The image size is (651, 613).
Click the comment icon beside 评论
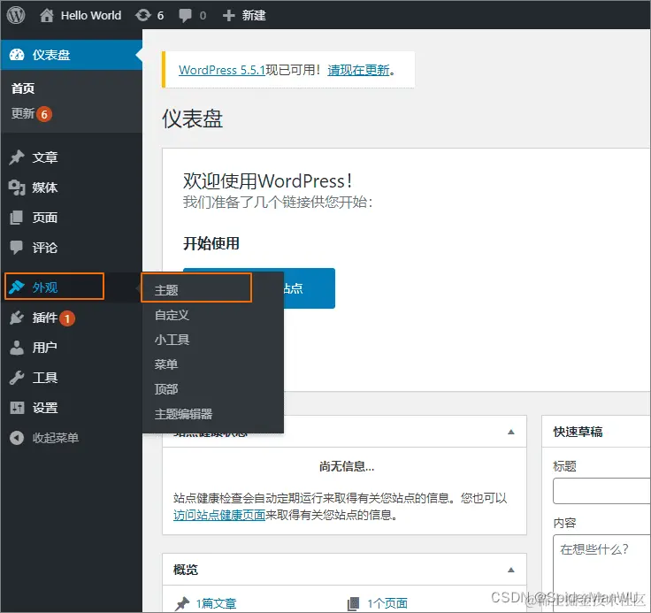[16, 247]
